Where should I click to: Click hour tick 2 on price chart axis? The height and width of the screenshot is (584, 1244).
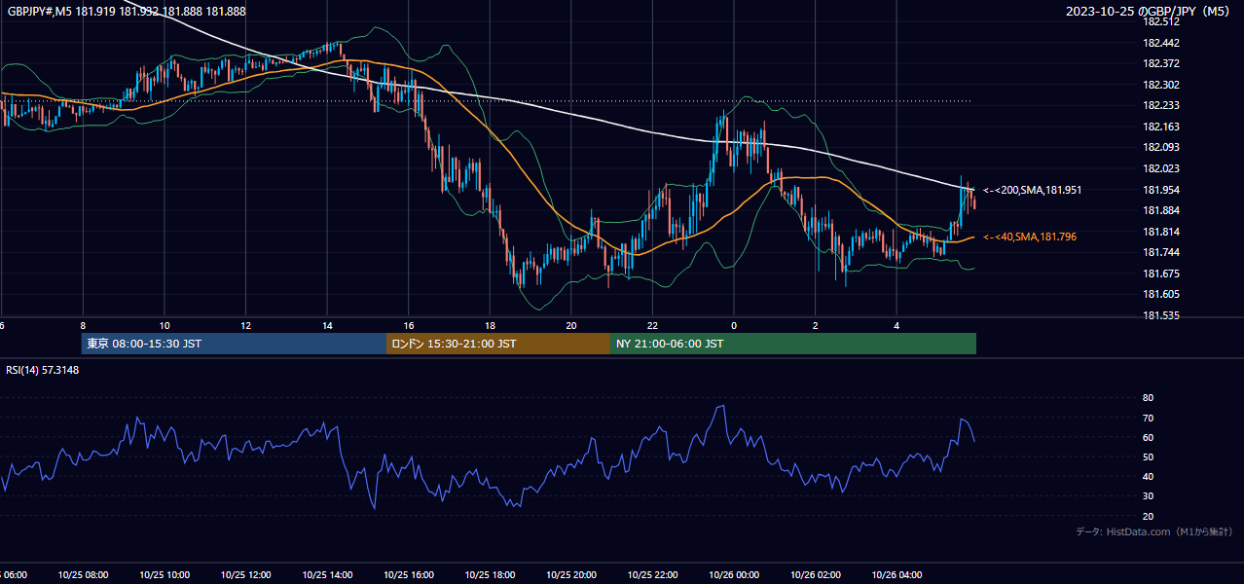click(816, 325)
